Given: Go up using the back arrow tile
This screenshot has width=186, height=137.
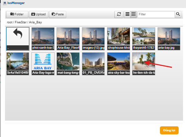Looking at the screenshot, I should [18, 39].
